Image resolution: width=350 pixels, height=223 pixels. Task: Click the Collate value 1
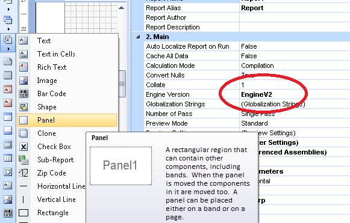pyautogui.click(x=243, y=85)
